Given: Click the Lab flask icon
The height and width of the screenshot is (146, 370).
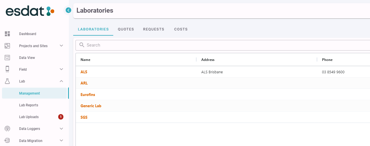Looking at the screenshot, I should 7,81.
